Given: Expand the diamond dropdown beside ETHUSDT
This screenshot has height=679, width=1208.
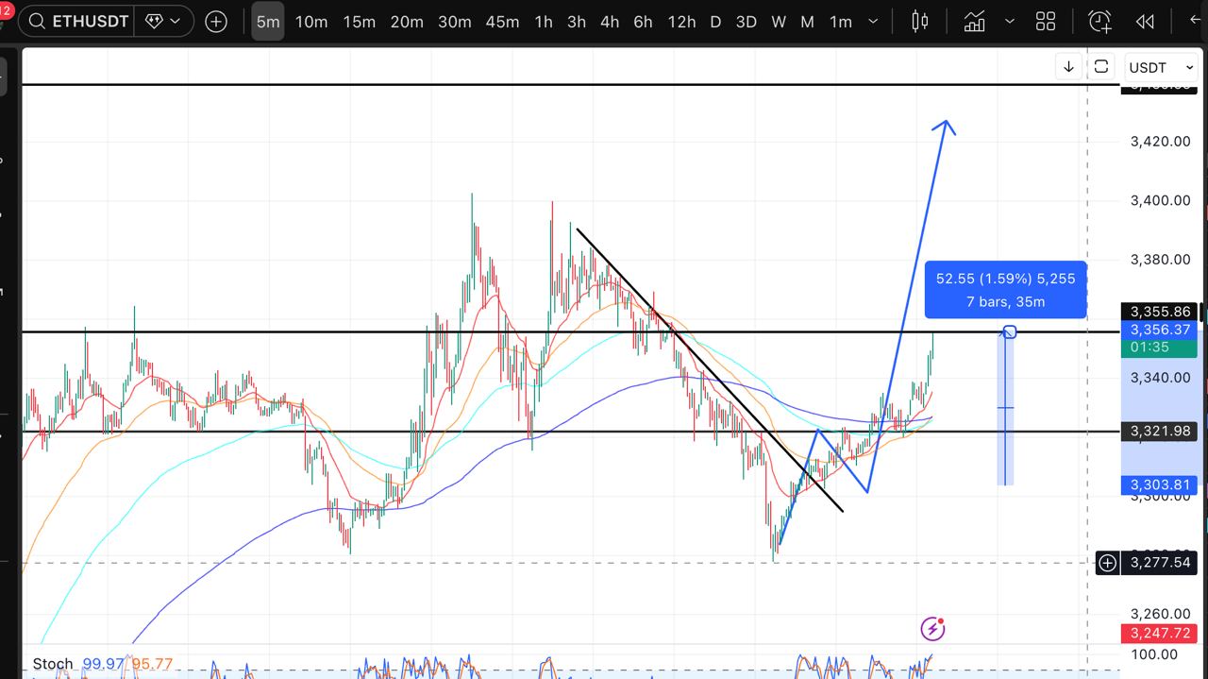Looking at the screenshot, I should [163, 21].
